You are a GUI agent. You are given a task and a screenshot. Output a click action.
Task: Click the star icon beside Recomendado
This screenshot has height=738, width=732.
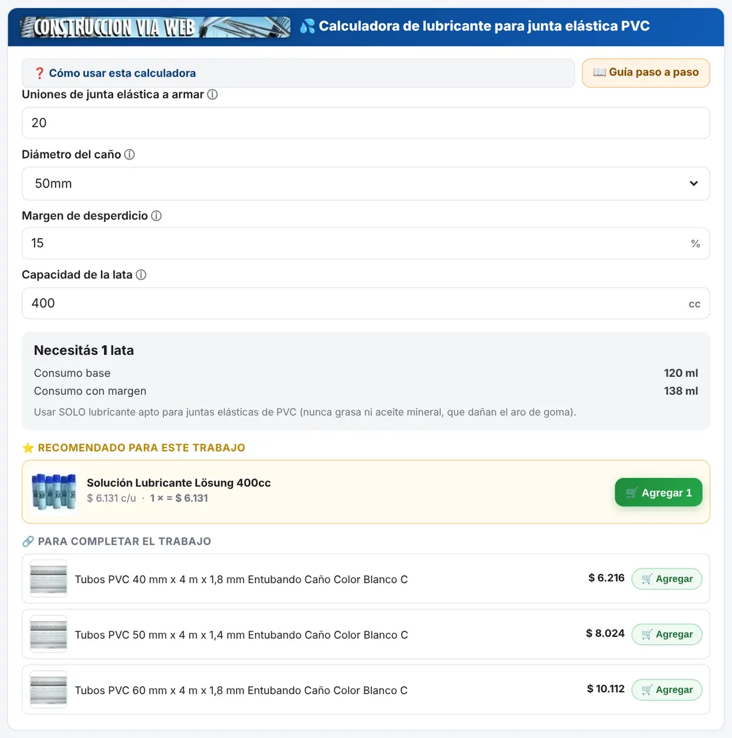click(28, 447)
